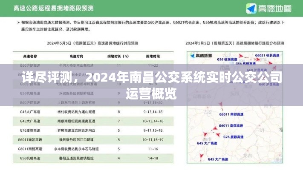Screen dimensions: 303x170
Task: Click the 拥堵时长 column header
Action: coord(118,56)
